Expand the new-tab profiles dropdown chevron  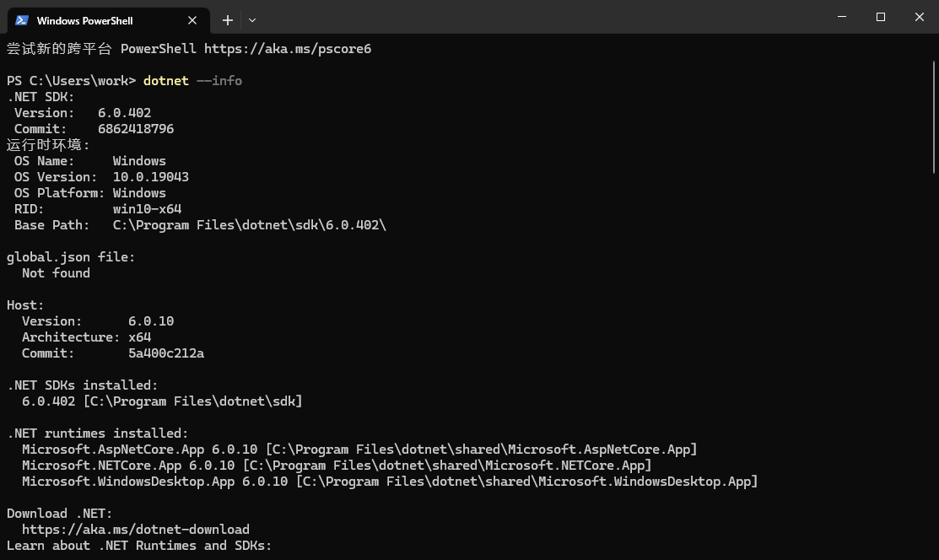252,19
